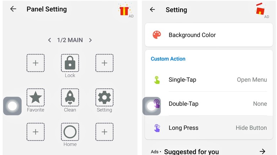Open the Setting gear slot

point(104,97)
